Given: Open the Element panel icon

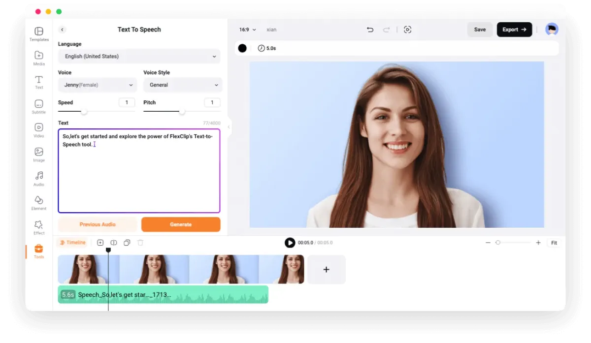Looking at the screenshot, I should click(x=39, y=202).
